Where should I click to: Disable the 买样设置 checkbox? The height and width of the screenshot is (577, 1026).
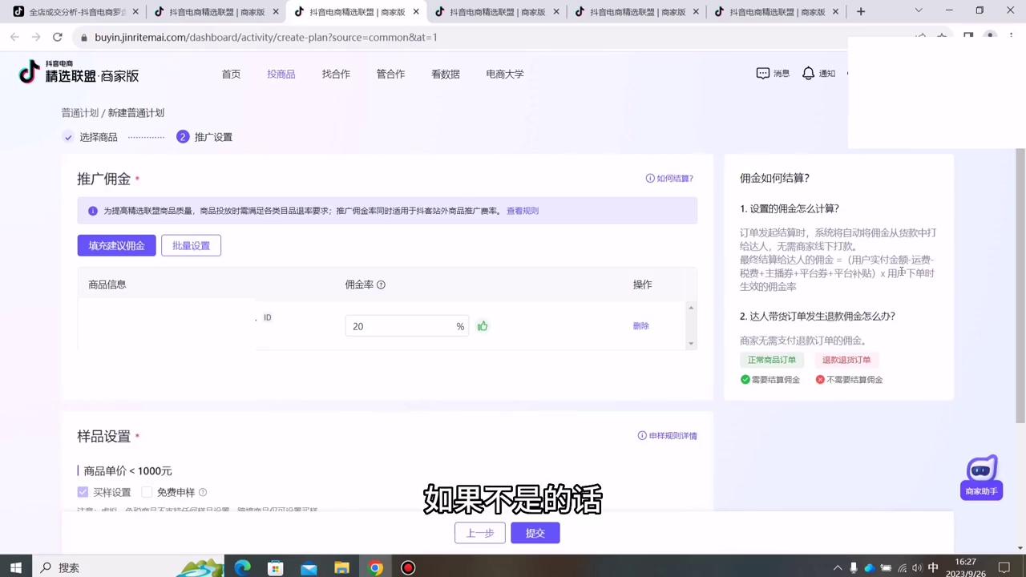tap(83, 492)
